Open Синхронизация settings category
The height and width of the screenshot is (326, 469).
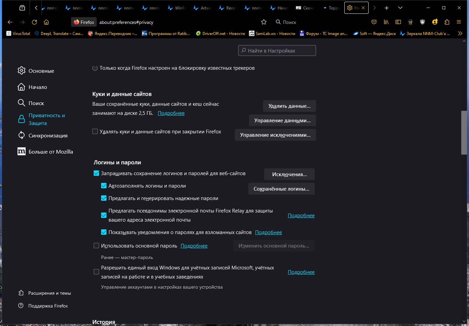[x=43, y=135]
